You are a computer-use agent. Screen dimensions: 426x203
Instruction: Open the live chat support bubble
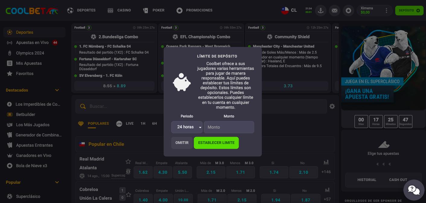[x=413, y=190]
